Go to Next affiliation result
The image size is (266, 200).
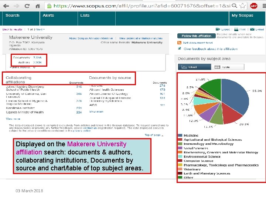40,29
